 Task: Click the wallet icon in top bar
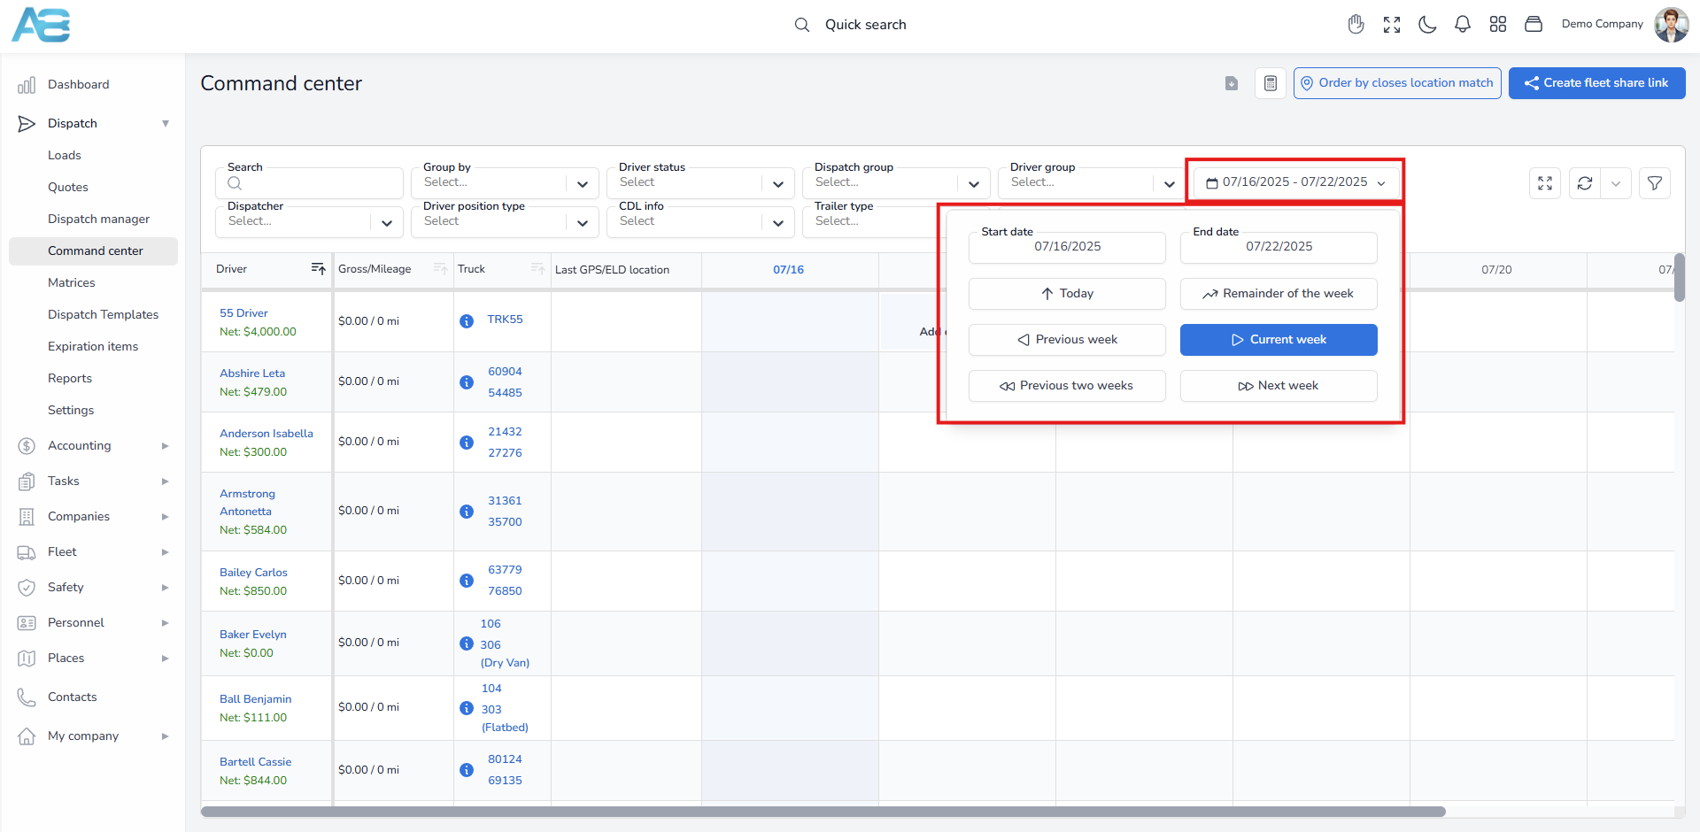pos(1534,25)
